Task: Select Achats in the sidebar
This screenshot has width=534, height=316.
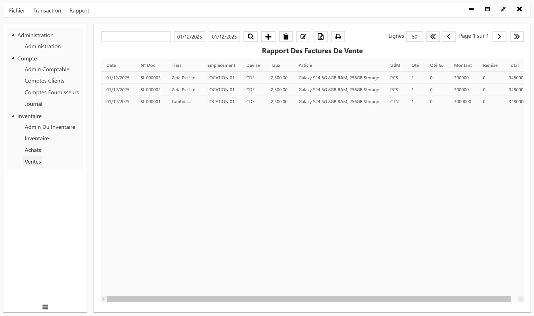Action: (x=33, y=150)
